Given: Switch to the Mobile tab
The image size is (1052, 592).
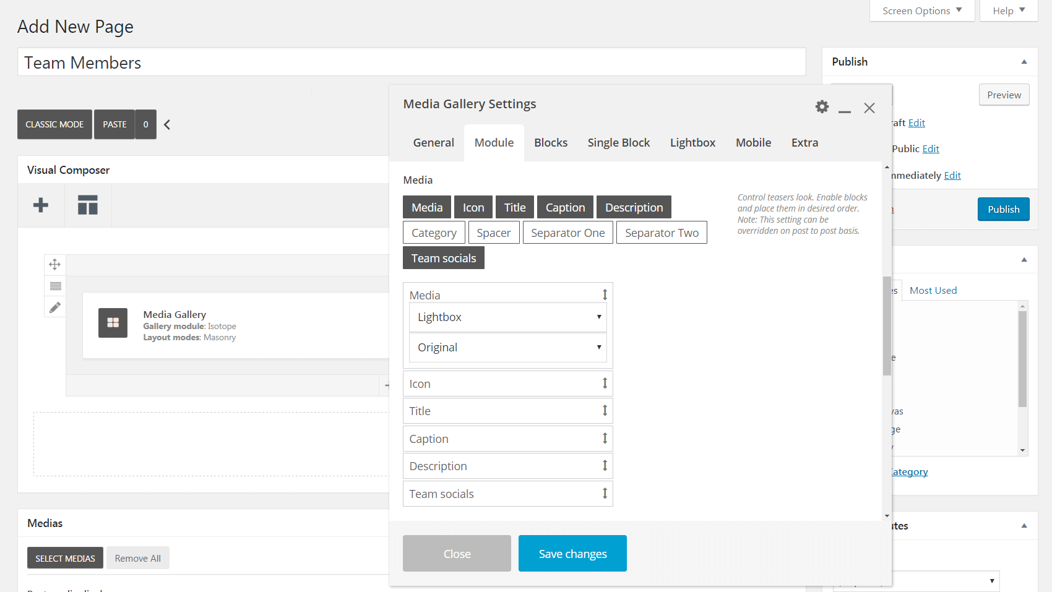Looking at the screenshot, I should 753,142.
